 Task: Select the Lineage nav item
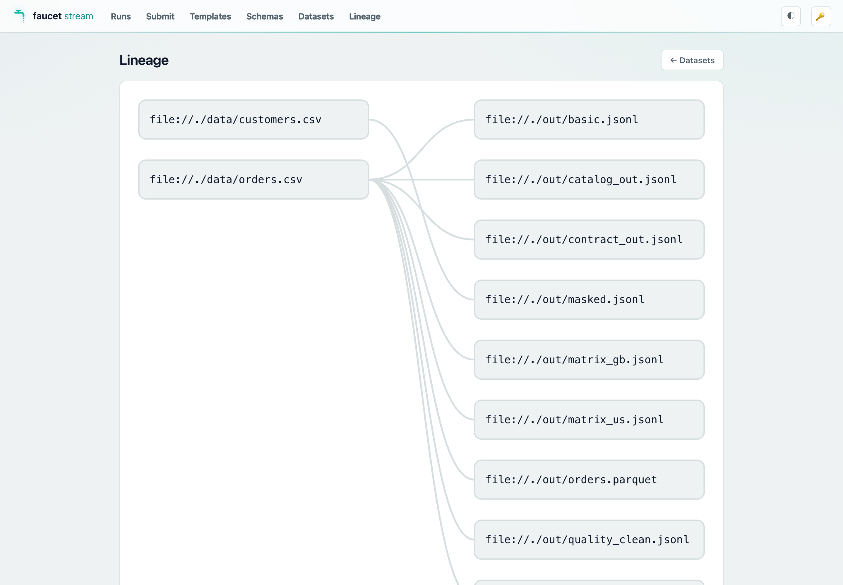[x=365, y=16]
